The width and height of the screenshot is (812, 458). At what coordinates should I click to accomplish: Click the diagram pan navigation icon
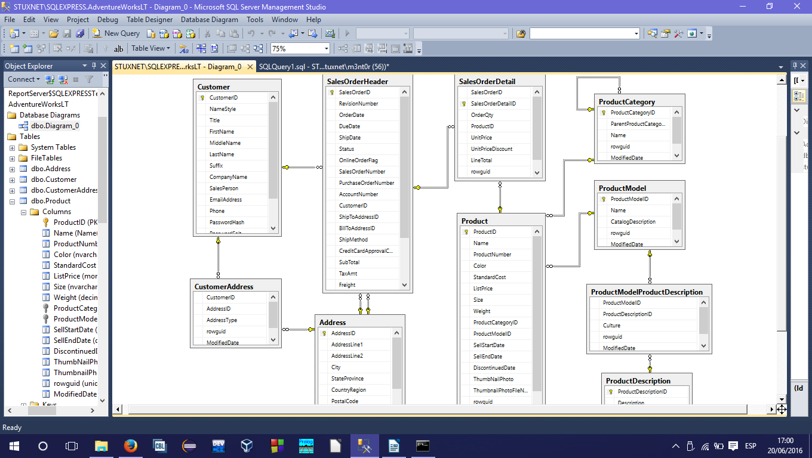[x=782, y=409]
